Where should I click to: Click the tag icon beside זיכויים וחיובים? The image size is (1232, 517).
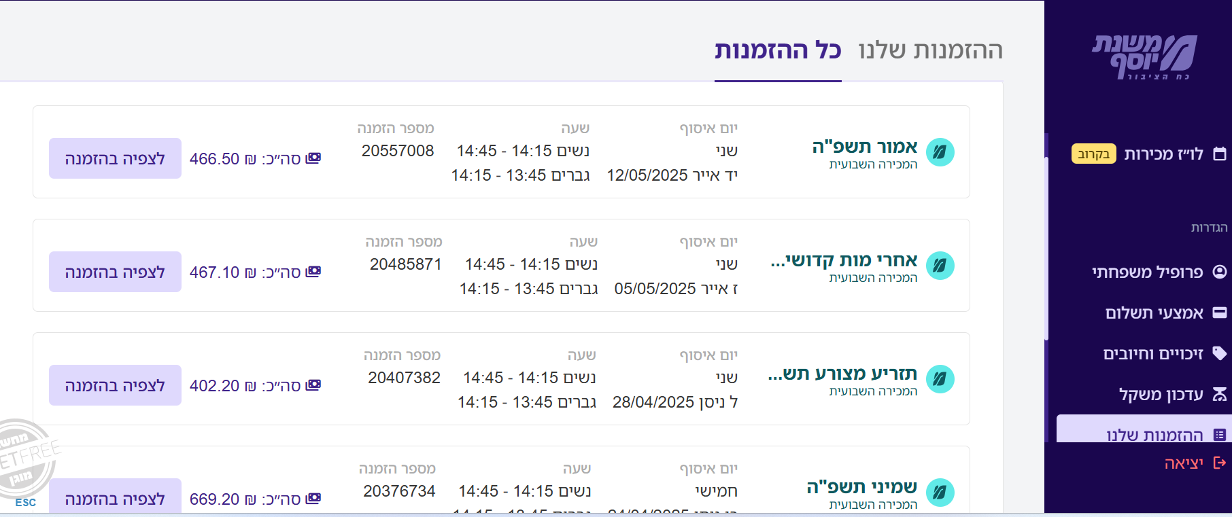point(1220,353)
